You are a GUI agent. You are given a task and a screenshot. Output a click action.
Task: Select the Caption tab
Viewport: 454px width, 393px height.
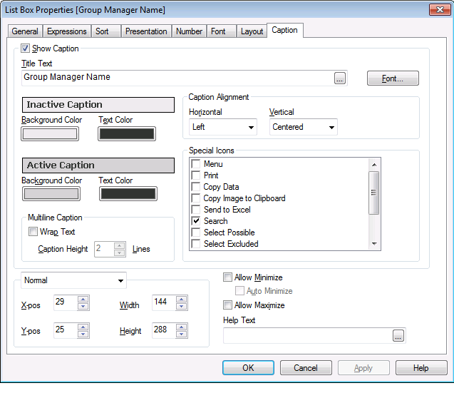click(x=284, y=30)
